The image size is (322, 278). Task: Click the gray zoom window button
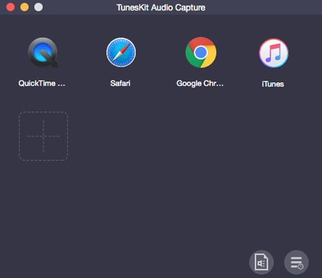(x=39, y=7)
